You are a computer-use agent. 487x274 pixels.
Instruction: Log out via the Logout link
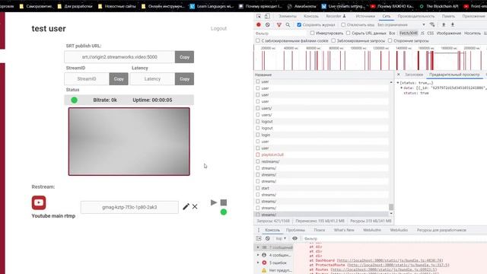[218, 29]
